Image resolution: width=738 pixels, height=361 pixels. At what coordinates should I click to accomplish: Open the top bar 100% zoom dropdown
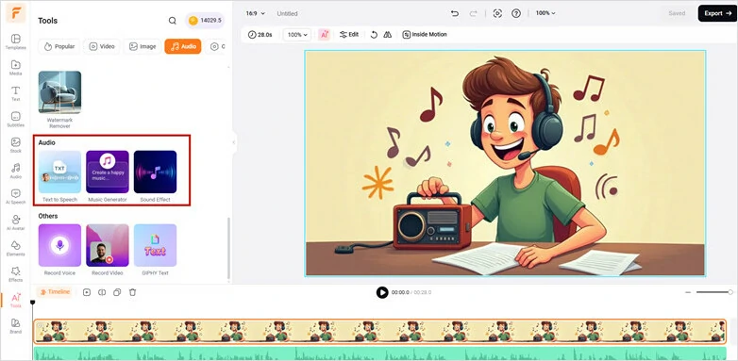pos(545,13)
